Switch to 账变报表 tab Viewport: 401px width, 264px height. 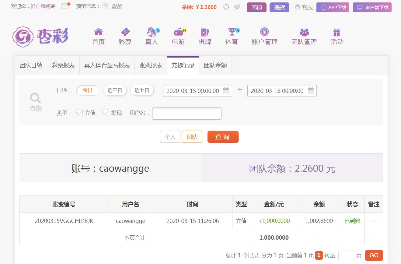[151, 65]
